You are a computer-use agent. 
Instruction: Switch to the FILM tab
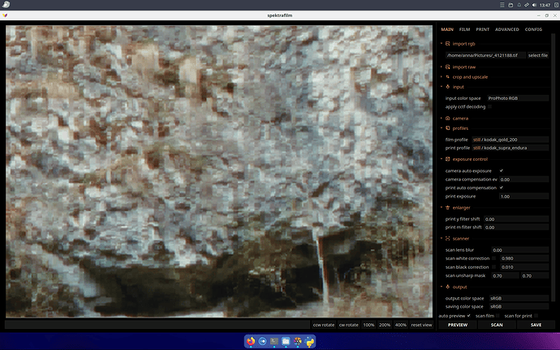pyautogui.click(x=465, y=29)
